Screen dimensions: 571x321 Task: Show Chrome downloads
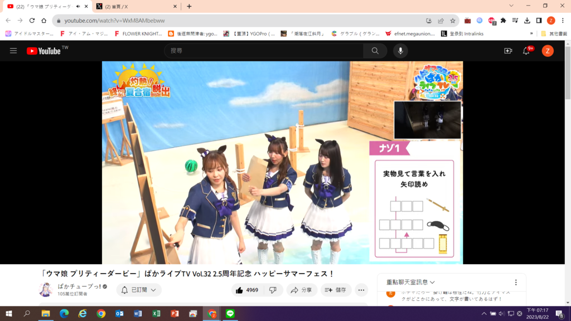click(x=527, y=21)
